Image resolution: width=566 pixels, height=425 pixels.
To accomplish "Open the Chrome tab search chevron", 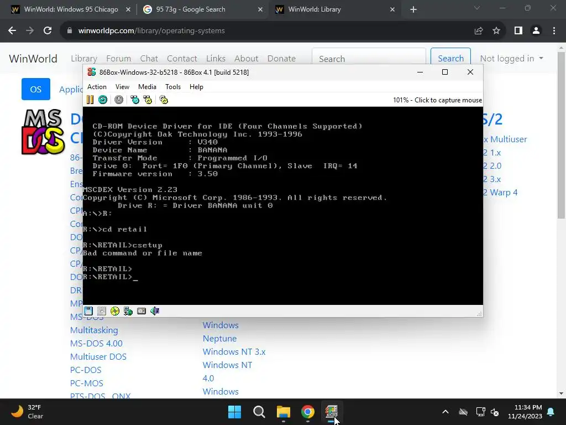I will 477,8.
